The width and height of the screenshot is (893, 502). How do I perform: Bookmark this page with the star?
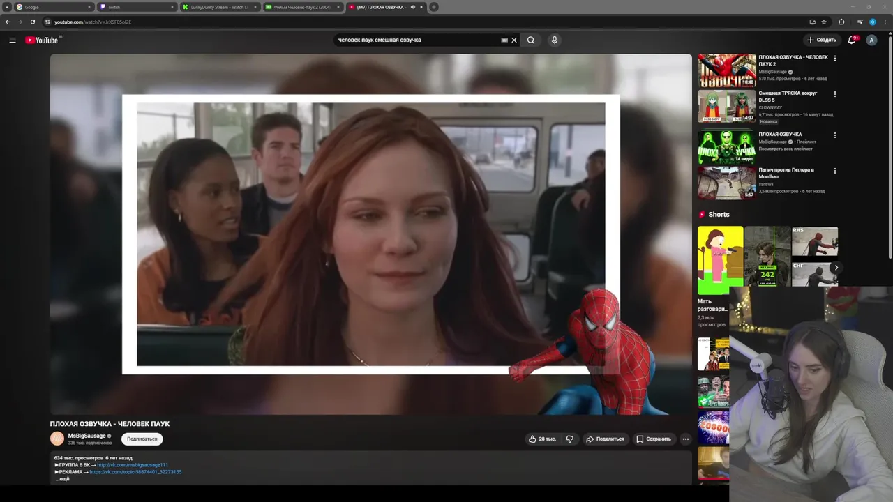pyautogui.click(x=824, y=22)
